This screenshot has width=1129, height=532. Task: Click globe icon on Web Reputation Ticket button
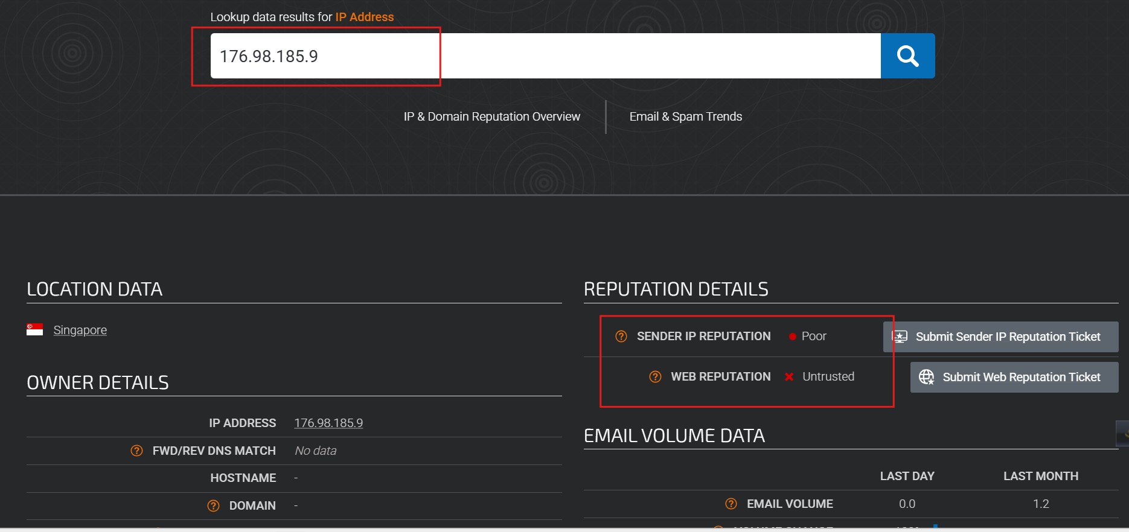[926, 377]
